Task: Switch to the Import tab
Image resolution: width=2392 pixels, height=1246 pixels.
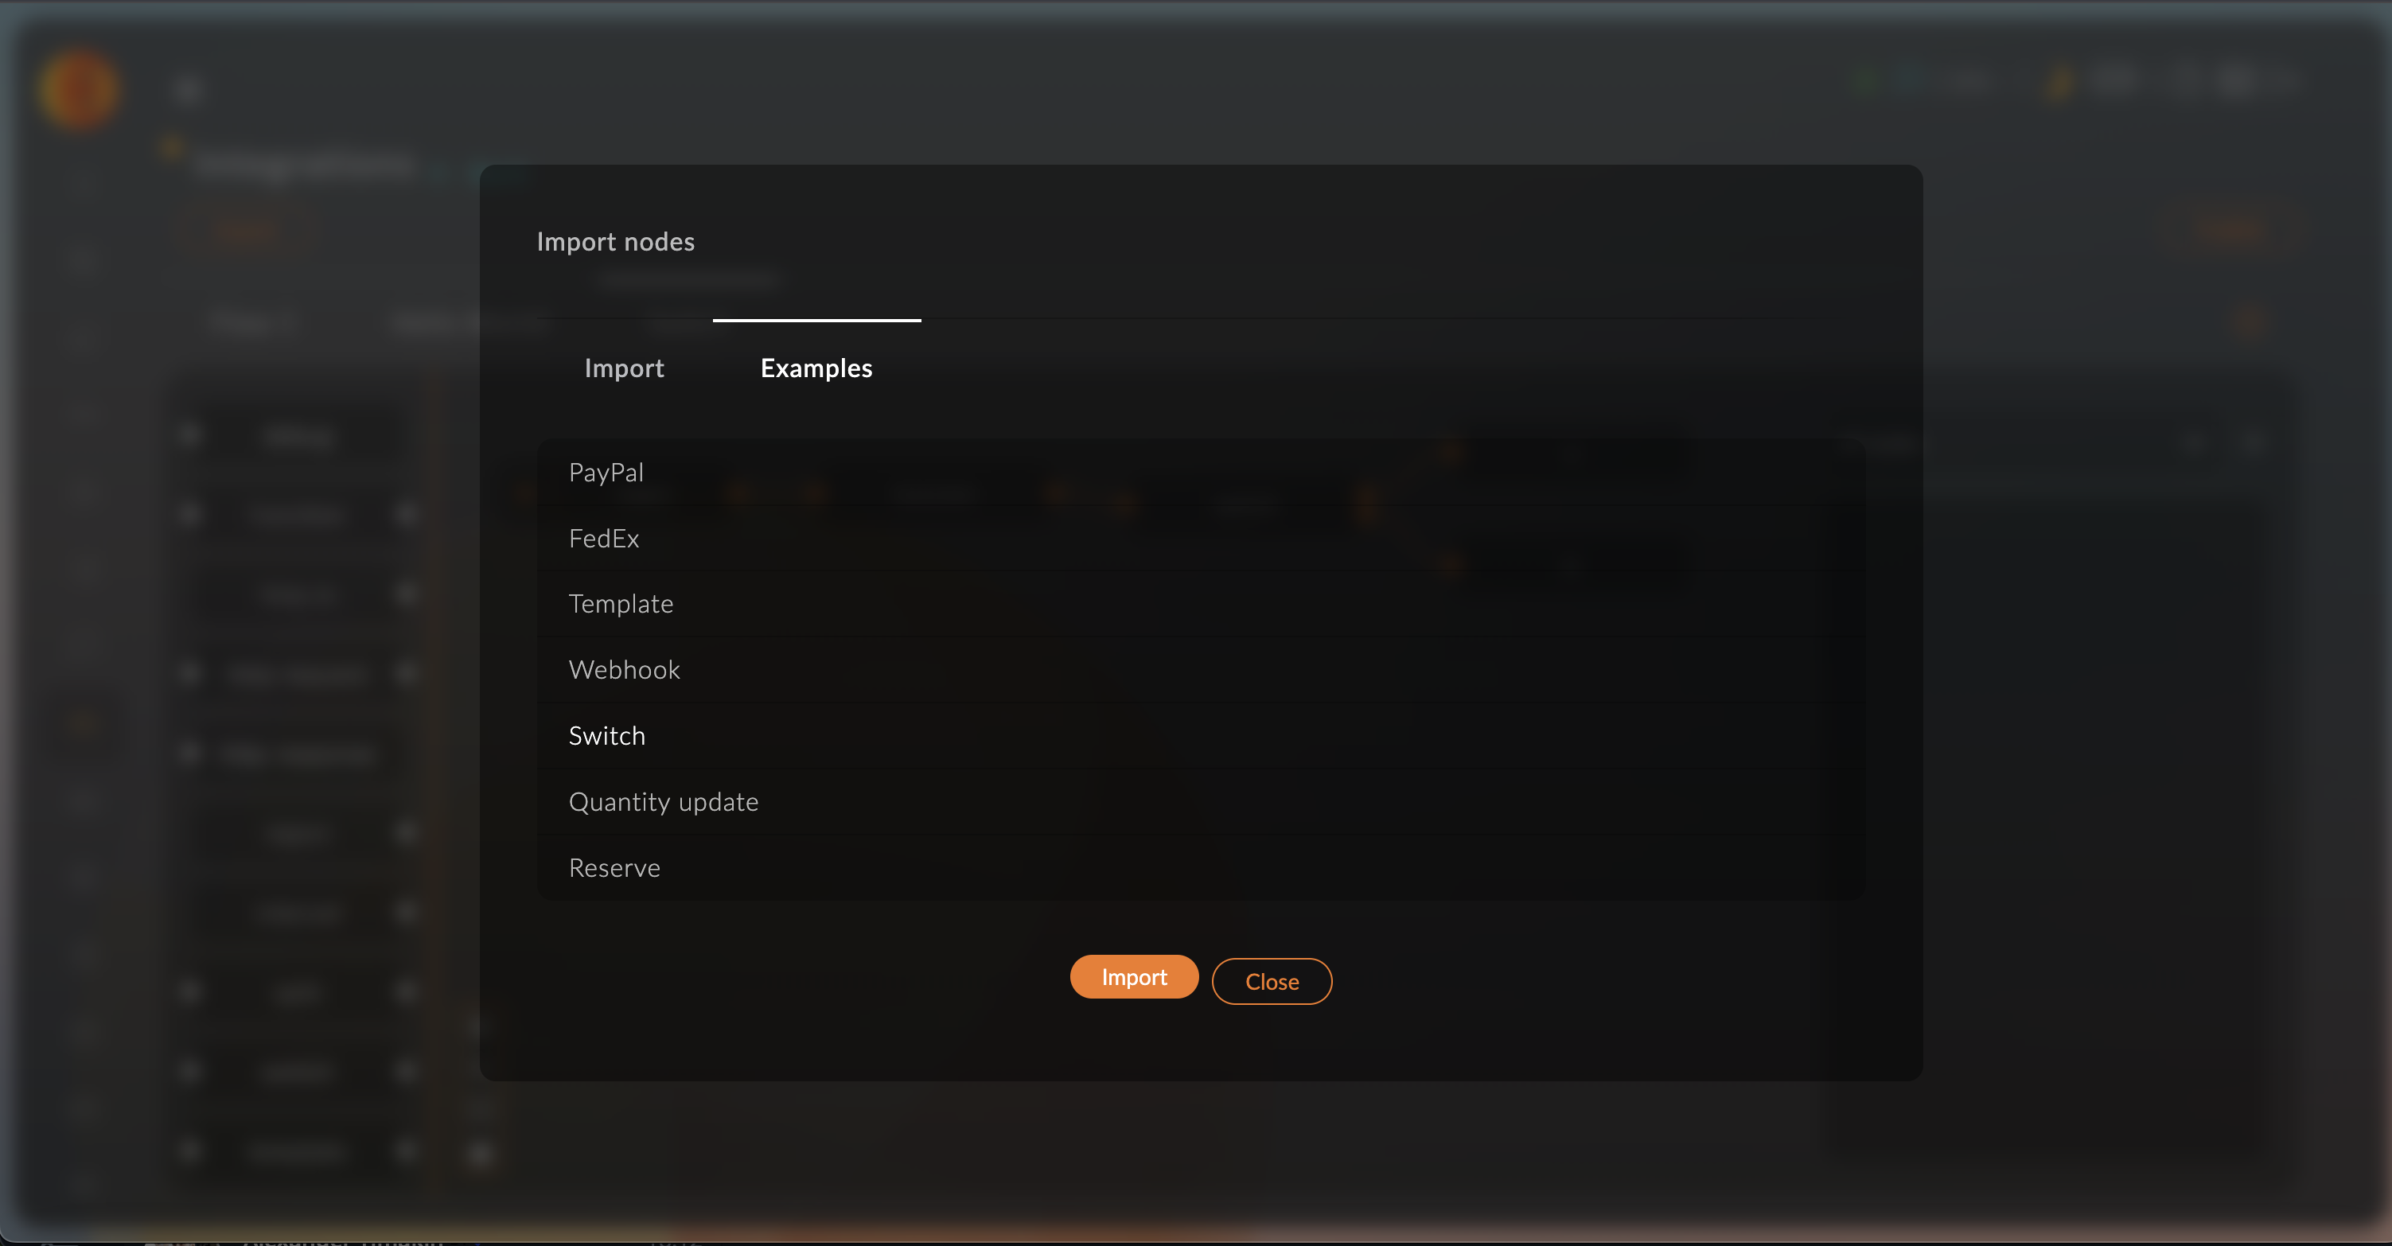Action: click(x=624, y=368)
